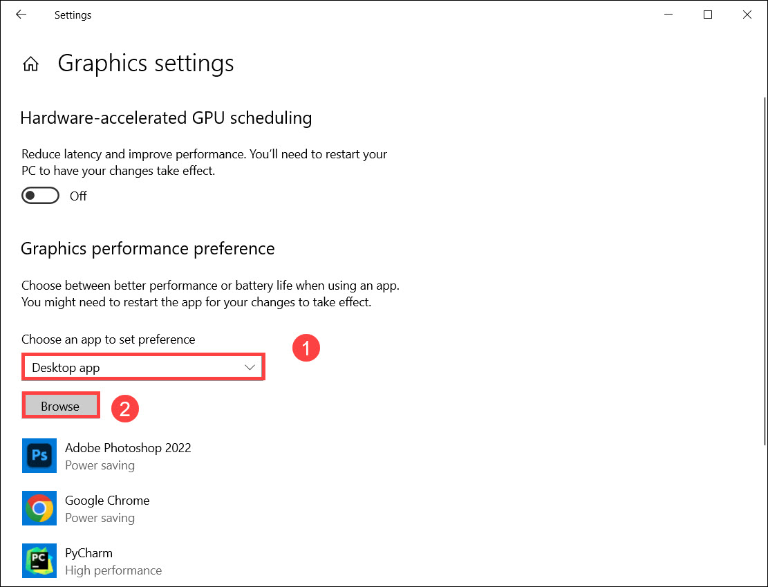The width and height of the screenshot is (768, 587).
Task: Click the Browse button
Action: [61, 407]
